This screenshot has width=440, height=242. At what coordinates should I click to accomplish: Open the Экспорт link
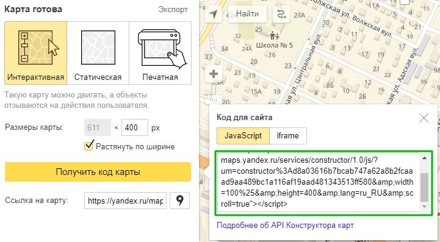pos(173,9)
